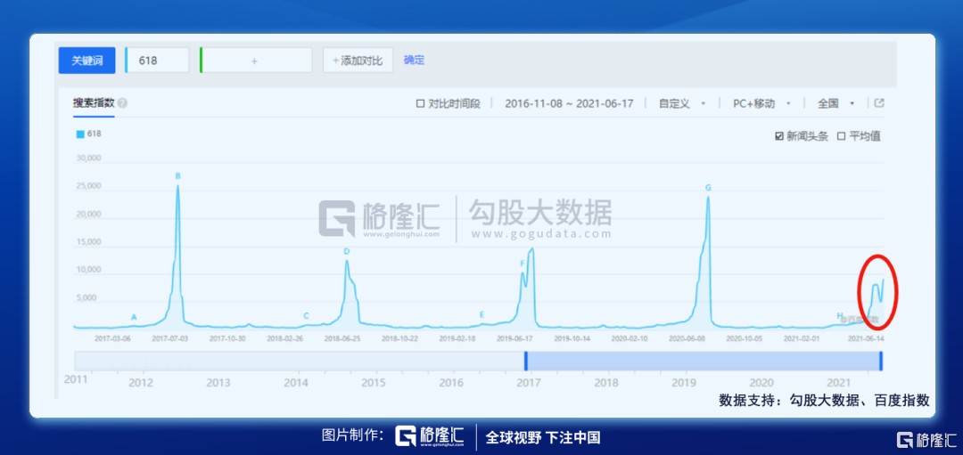This screenshot has height=455, width=963.
Task: Switch to the 搜索指数 tab
Action: [94, 103]
